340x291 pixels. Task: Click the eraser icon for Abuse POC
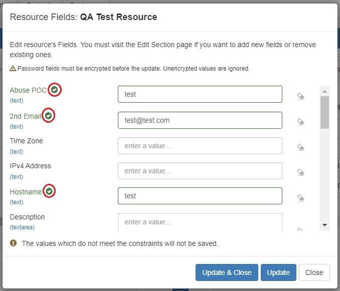click(300, 95)
